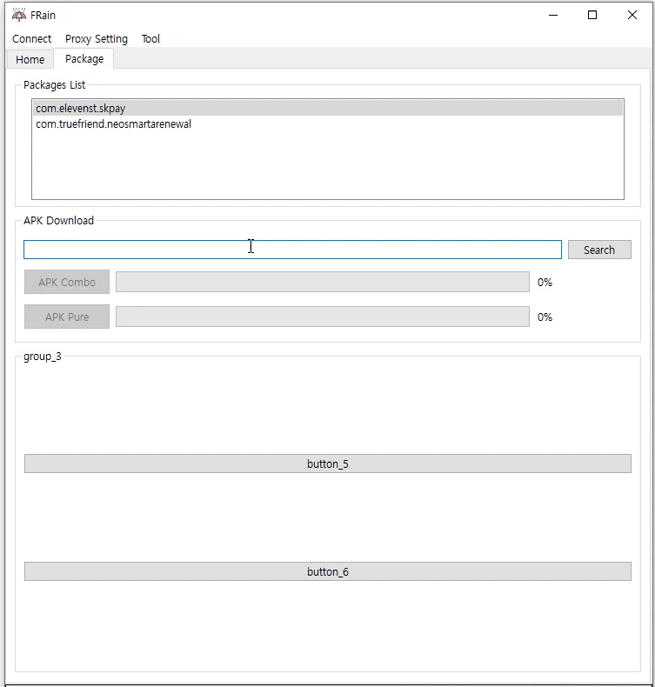Viewport: 655px width, 687px height.
Task: Switch to the Home tab
Action: pyautogui.click(x=30, y=60)
